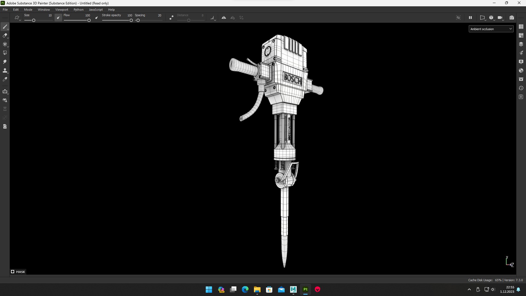Click the Stroke opacity slider handle

point(131,20)
